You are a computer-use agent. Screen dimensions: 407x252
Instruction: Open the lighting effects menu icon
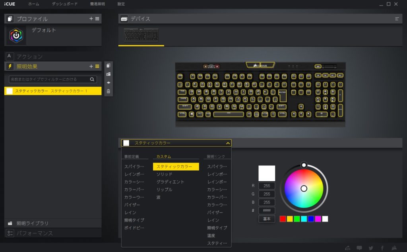(x=97, y=66)
